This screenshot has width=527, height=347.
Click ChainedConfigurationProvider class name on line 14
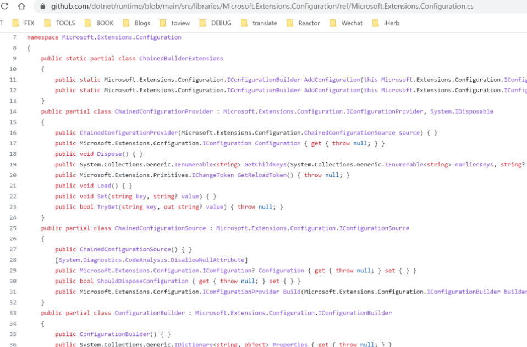pyautogui.click(x=164, y=111)
